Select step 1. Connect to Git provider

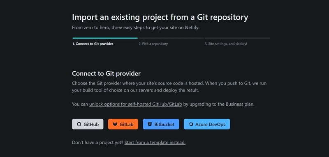(93, 44)
